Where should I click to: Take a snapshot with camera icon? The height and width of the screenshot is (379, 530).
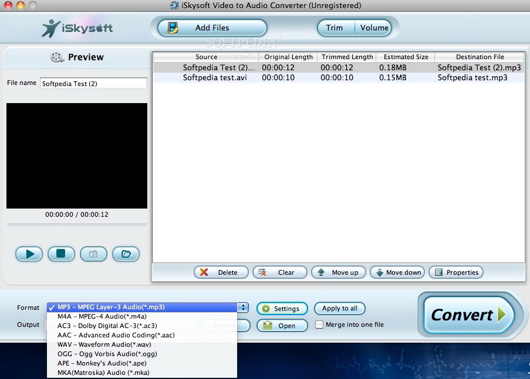click(94, 254)
